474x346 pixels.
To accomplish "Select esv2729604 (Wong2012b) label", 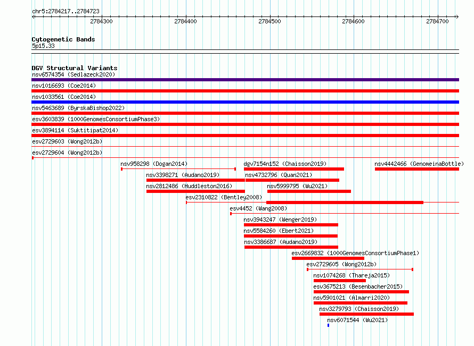I will [67, 153].
